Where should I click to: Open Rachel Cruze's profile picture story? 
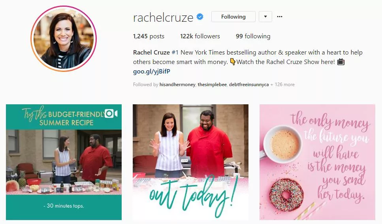[64, 38]
